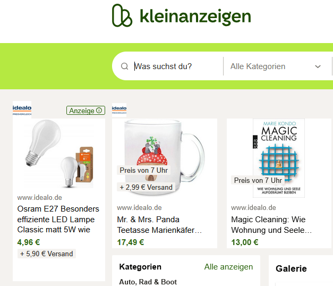Click www.idealo.de under the book ad
Image resolution: width=333 pixels, height=286 pixels.
click(253, 207)
